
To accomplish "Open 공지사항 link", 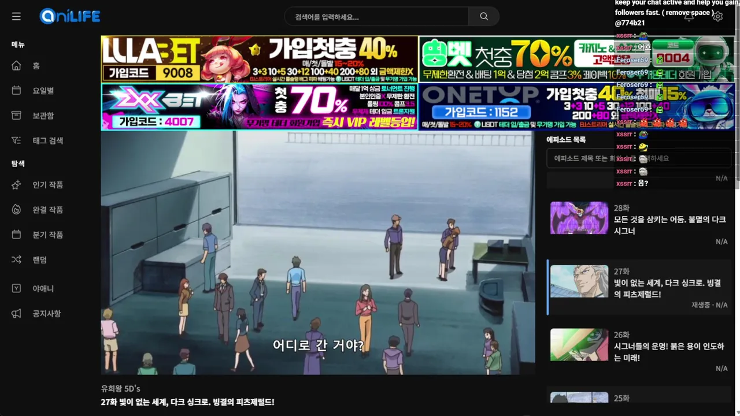I will tap(46, 313).
